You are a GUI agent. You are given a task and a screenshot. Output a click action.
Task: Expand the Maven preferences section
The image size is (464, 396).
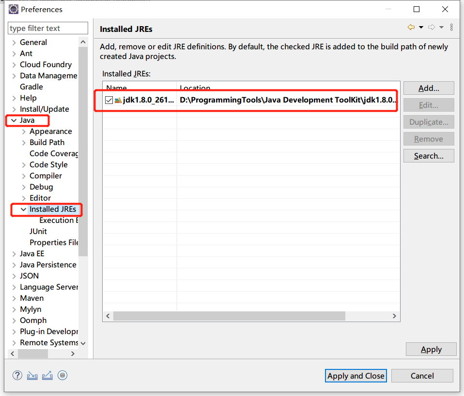coord(14,298)
